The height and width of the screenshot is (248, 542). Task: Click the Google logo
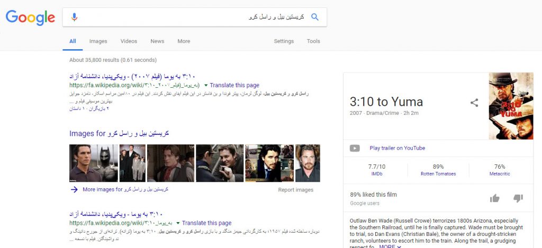tap(30, 17)
